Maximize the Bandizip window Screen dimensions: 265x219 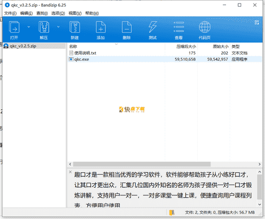[x=240, y=5]
